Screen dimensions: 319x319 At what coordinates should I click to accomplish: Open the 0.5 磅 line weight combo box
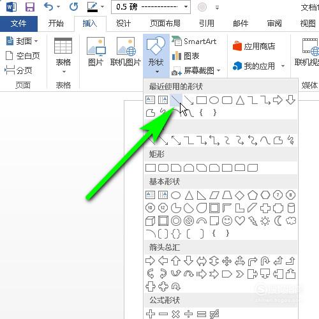(x=151, y=7)
